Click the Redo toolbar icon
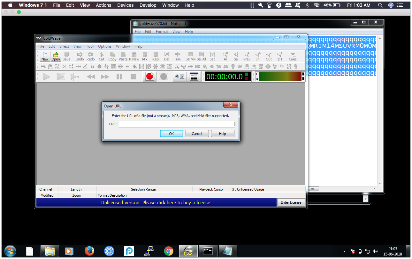This screenshot has width=412, height=259. 91,56
